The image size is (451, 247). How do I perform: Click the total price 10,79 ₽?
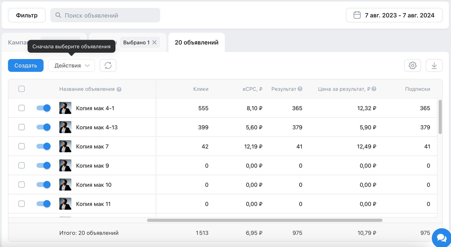tap(367, 233)
